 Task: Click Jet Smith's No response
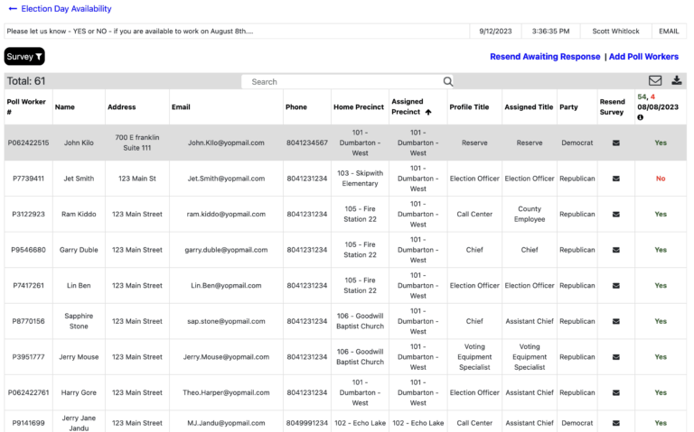click(x=661, y=179)
